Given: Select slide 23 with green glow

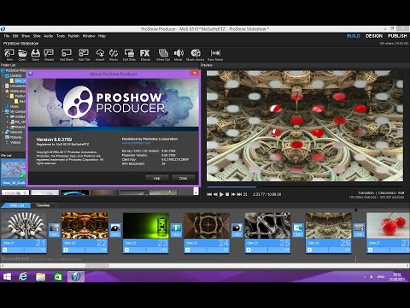Looking at the screenshot, I should point(146,226).
